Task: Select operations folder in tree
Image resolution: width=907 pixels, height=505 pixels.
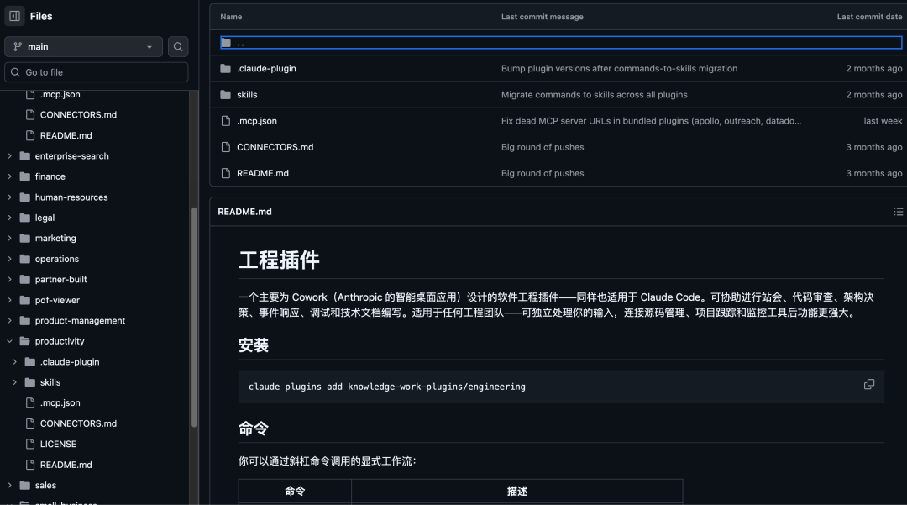Action: pyautogui.click(x=57, y=259)
